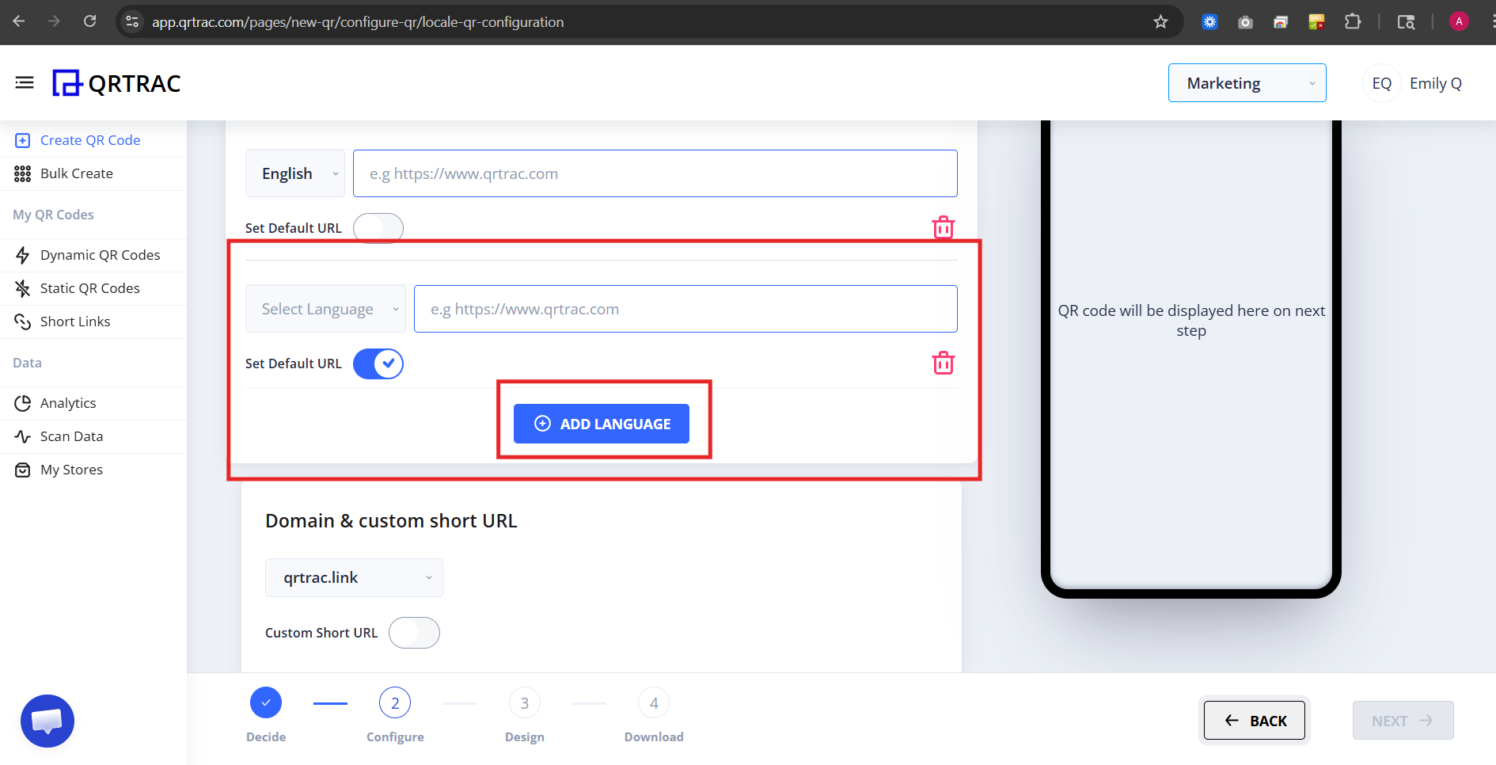Viewport: 1496px width, 765px height.
Task: Open the Marketing workspace dropdown
Action: [x=1247, y=82]
